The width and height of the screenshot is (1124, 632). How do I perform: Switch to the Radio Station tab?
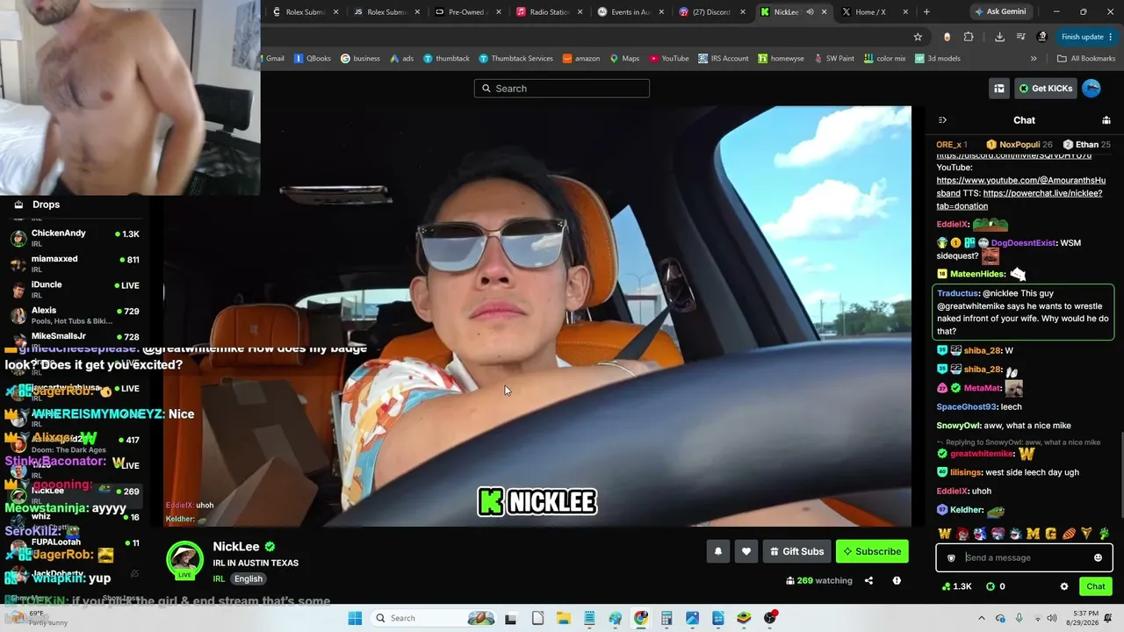(x=549, y=11)
